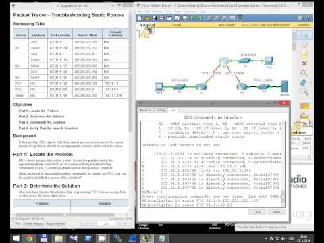Screen dimensions: 324x243
Task: Select switch S1 next to PC1
Action: click(x=180, y=87)
